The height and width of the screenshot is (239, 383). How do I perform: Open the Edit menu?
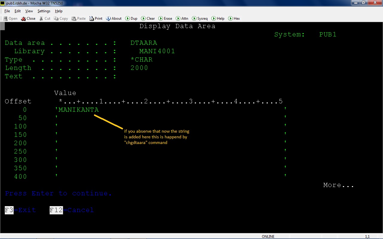17,11
